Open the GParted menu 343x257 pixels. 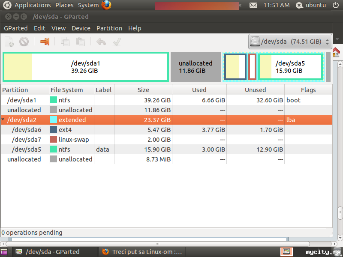click(16, 28)
